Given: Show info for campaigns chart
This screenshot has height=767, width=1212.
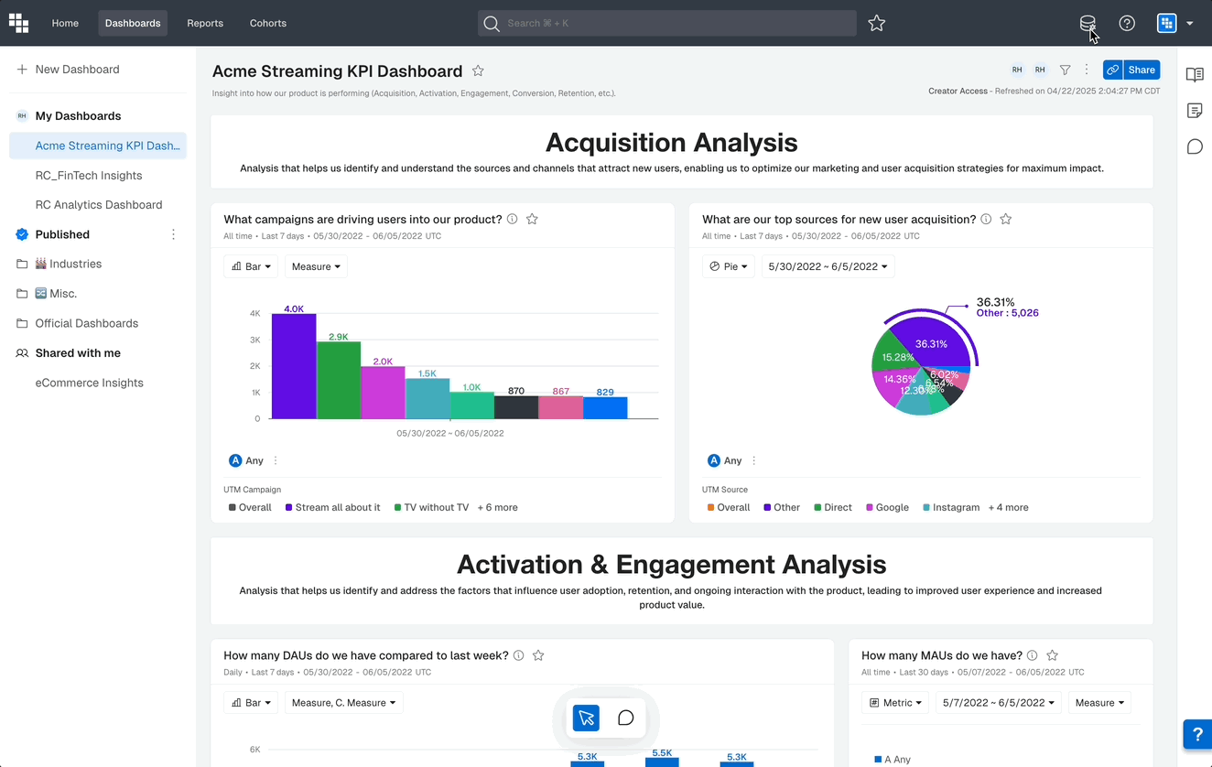Looking at the screenshot, I should click(513, 219).
